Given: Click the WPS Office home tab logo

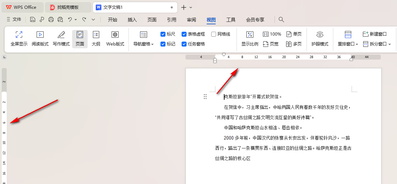Looking at the screenshot, I should point(21,7).
